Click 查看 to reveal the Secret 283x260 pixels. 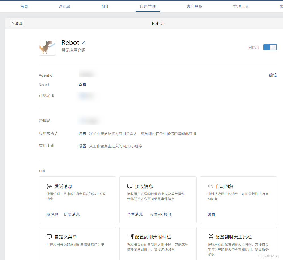pos(82,84)
